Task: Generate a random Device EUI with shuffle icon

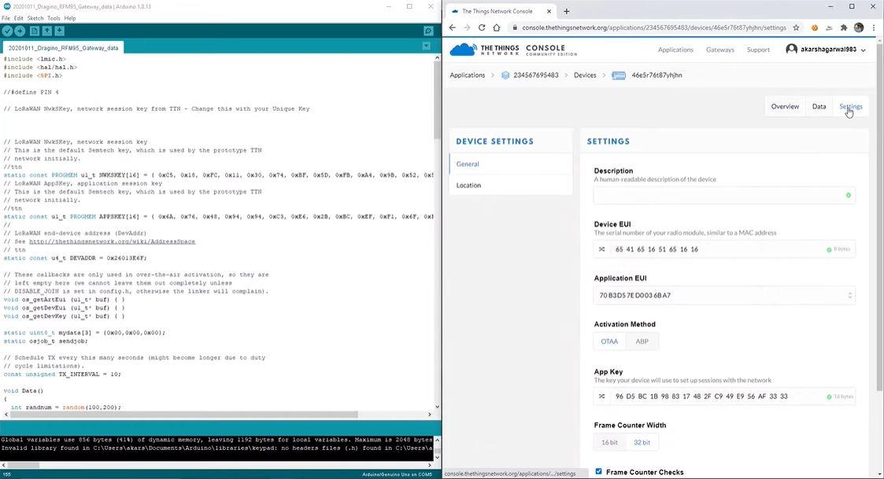Action: pyautogui.click(x=602, y=249)
